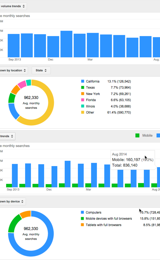Click 962,330 in the location donut center
The width and height of the screenshot is (160, 260).
point(31,98)
